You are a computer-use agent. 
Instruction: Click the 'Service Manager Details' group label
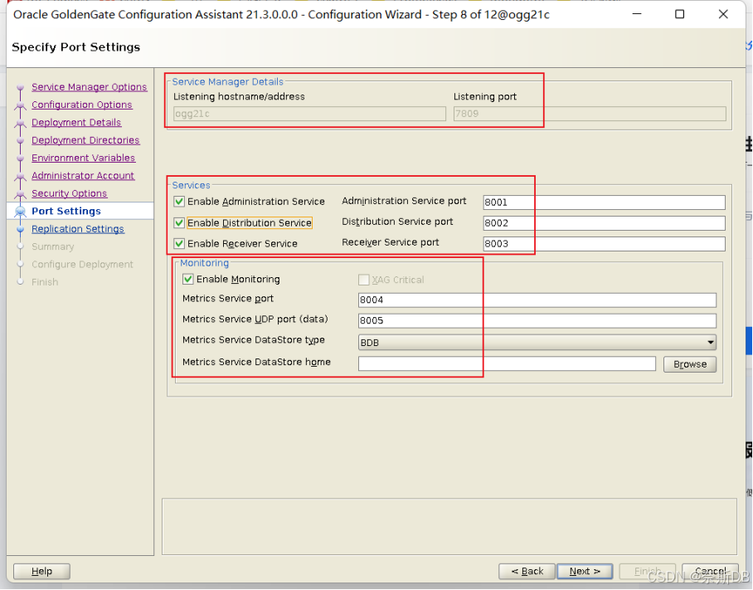click(227, 81)
